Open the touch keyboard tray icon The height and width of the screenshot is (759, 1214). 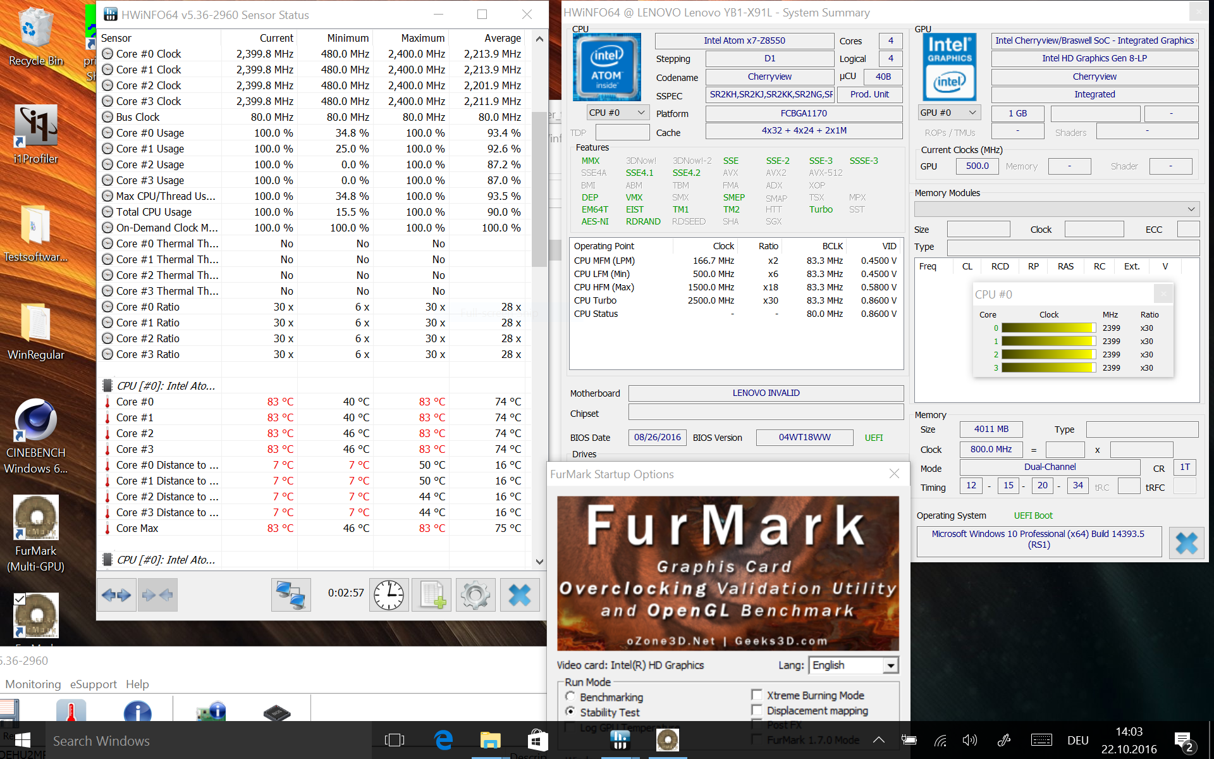(1041, 740)
